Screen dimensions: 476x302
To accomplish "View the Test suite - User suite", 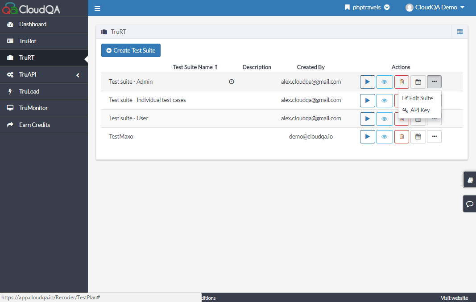I will pyautogui.click(x=384, y=118).
